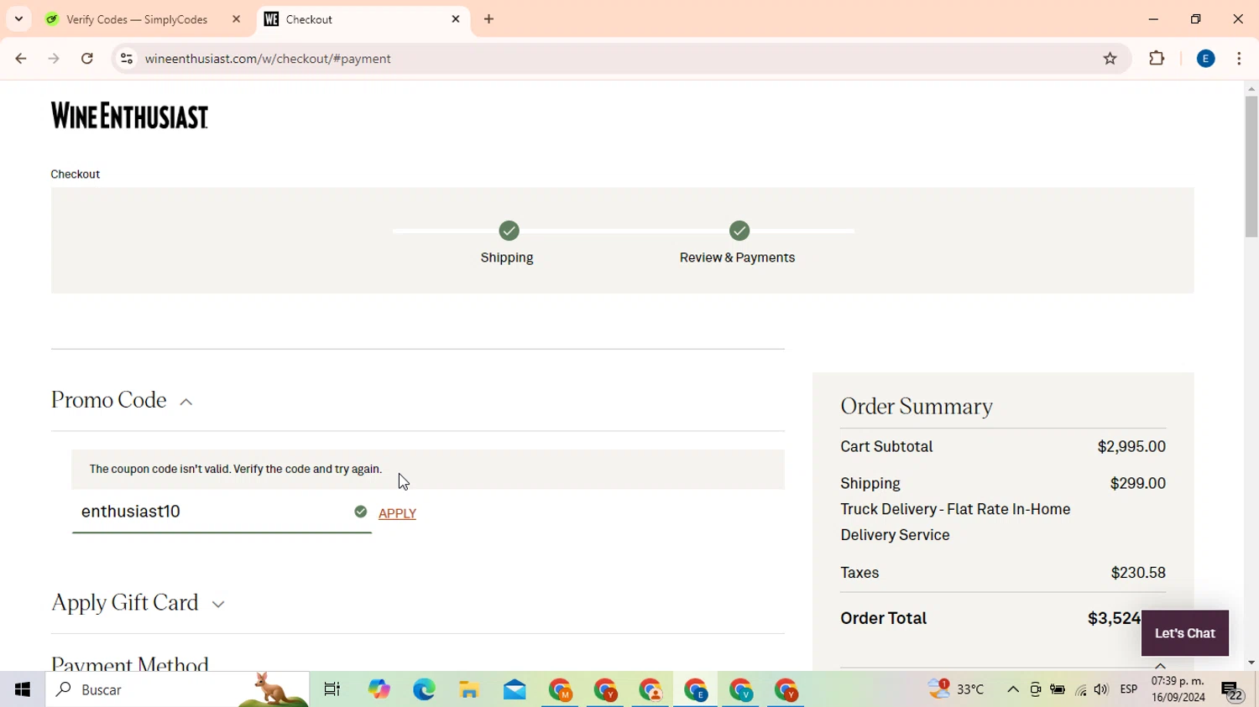
Task: Click the Order Summary heading
Action: (x=917, y=406)
